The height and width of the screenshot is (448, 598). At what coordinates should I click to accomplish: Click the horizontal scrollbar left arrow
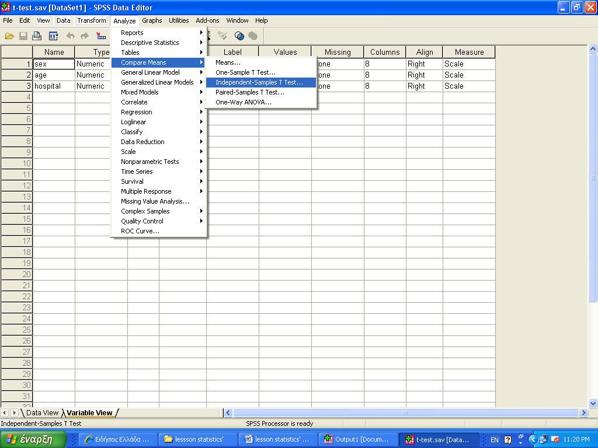pyautogui.click(x=228, y=412)
